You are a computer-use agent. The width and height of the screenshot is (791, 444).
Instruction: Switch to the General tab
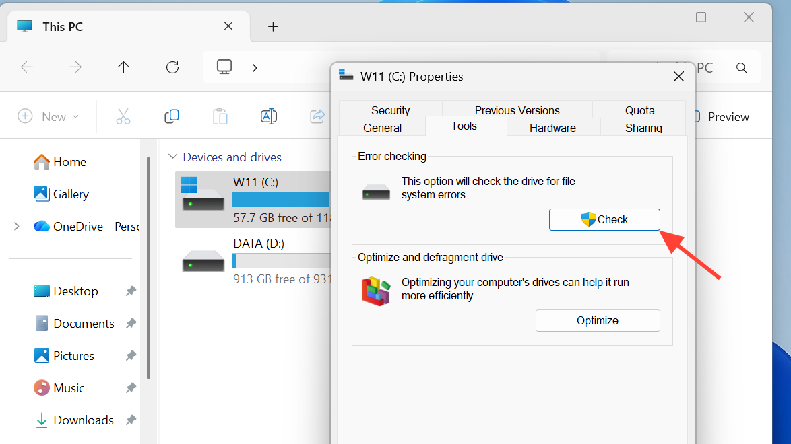pos(383,128)
